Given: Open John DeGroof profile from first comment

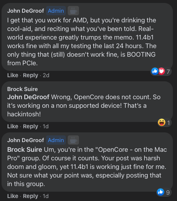Looking at the screenshot, I should click(25, 11).
